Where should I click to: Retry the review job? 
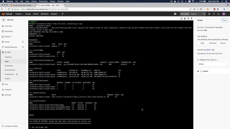[x=225, y=20]
